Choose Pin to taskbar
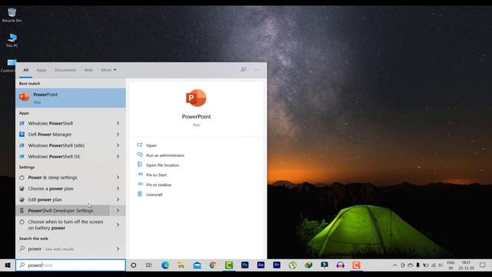The image size is (492, 277). tap(159, 185)
